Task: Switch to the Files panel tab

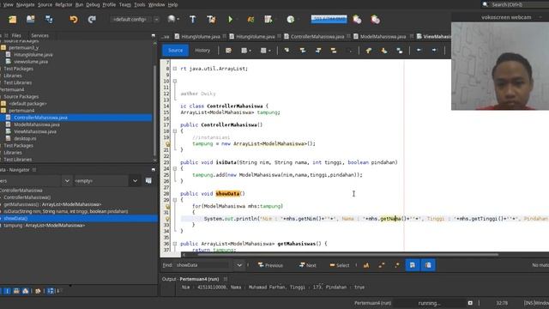Action: (16, 35)
